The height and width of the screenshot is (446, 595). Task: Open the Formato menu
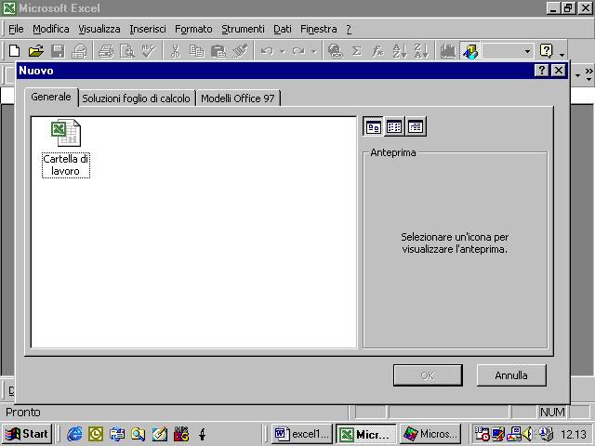pos(193,29)
